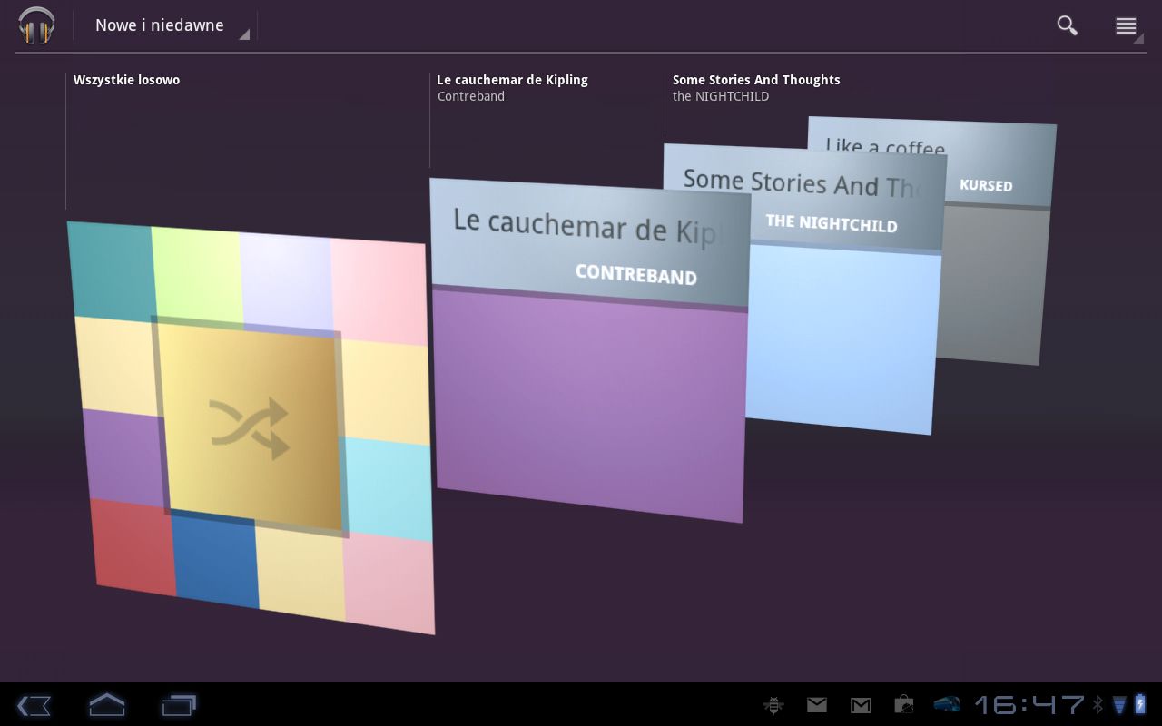The image size is (1162, 726).
Task: Open the envelope mail notification icon
Action: 817,704
